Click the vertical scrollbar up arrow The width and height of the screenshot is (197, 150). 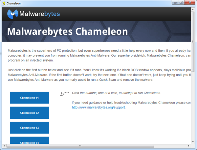(193, 10)
